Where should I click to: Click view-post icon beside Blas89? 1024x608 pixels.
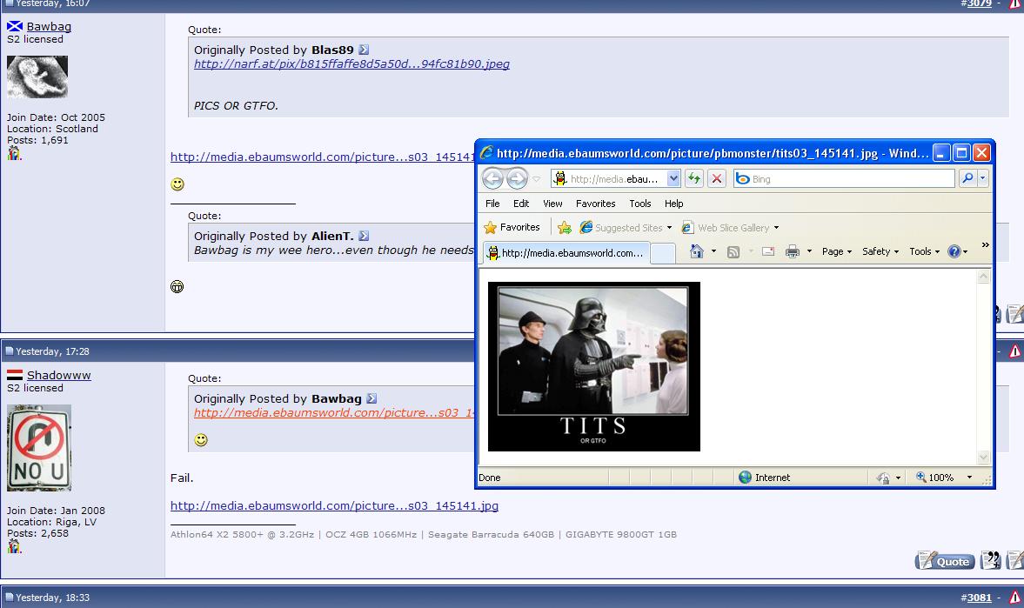[x=364, y=50]
